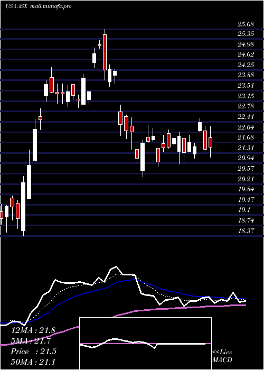The width and height of the screenshot is (264, 370).
Task: Click the 25.68 price axis label
Action: [x=246, y=24]
